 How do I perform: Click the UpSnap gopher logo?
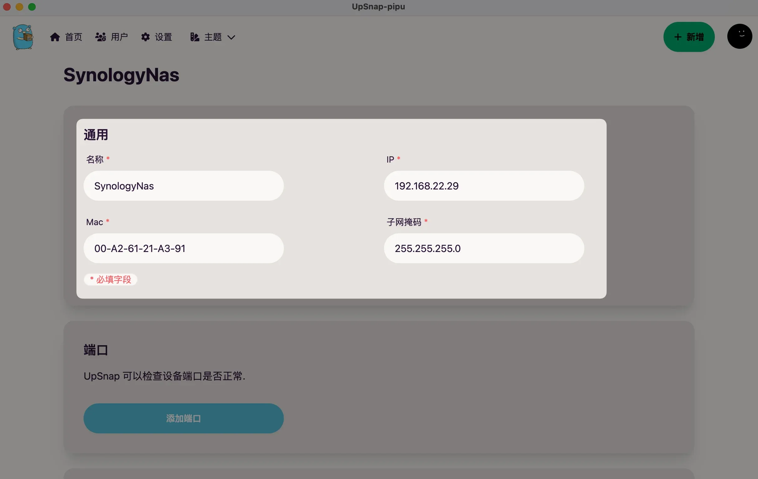pyautogui.click(x=23, y=37)
